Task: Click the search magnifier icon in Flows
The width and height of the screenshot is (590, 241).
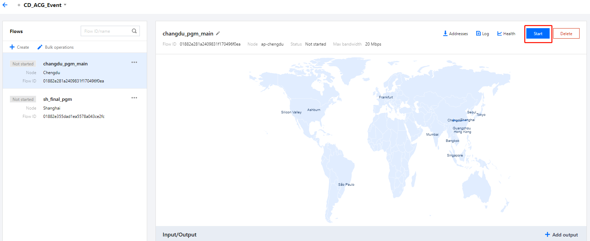Action: point(134,31)
